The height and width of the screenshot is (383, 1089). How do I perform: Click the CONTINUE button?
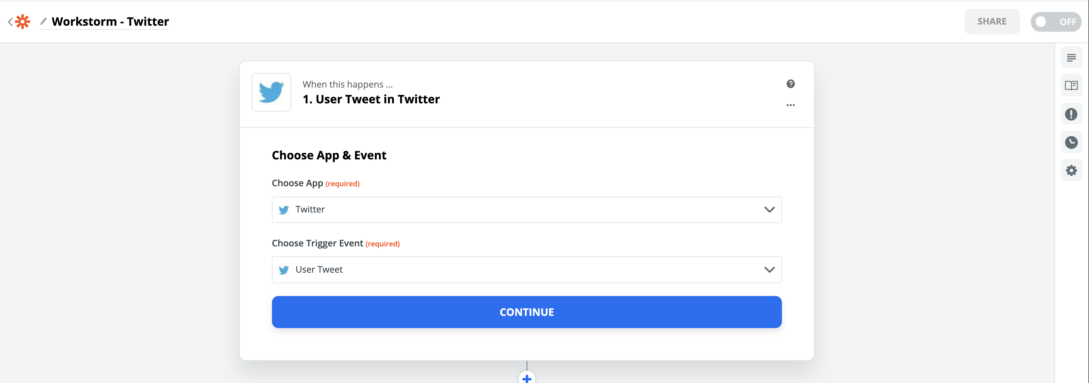pos(526,312)
